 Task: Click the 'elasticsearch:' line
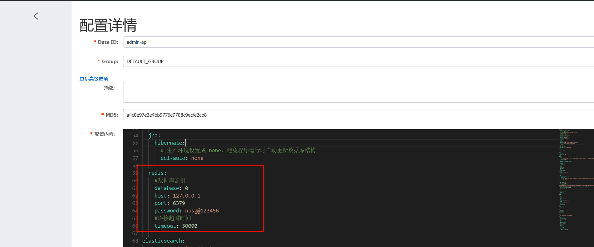[x=163, y=241]
